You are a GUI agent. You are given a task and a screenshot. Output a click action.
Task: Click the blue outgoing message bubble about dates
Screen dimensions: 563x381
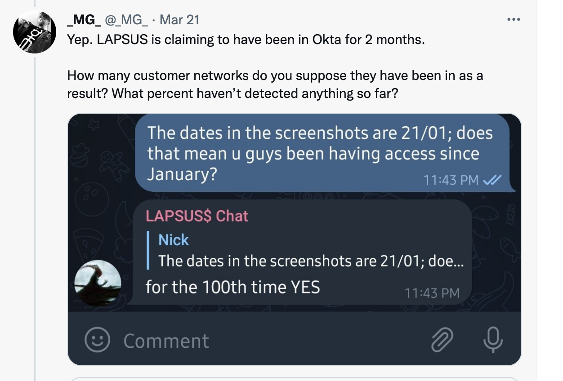tap(322, 154)
